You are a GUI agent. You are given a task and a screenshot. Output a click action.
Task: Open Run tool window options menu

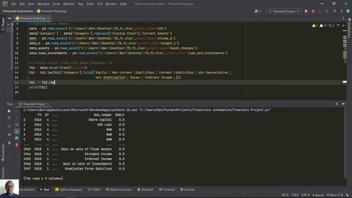pyautogui.click(x=336, y=104)
